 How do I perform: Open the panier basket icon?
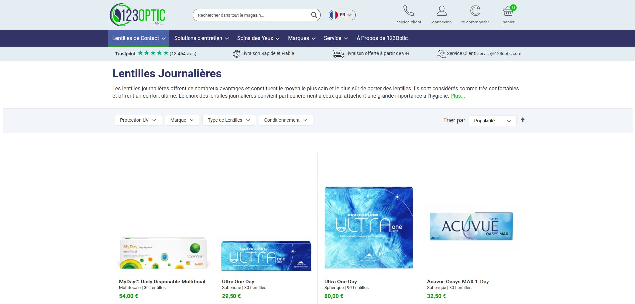coord(508,11)
